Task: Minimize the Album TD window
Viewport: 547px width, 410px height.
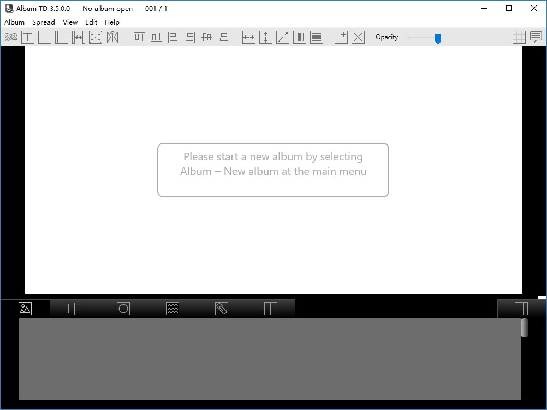Action: tap(484, 8)
